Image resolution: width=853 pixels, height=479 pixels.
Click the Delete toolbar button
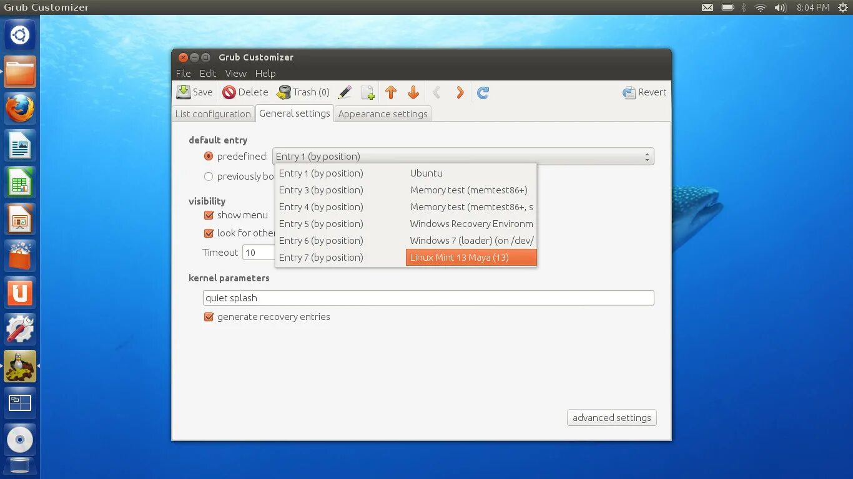click(245, 92)
